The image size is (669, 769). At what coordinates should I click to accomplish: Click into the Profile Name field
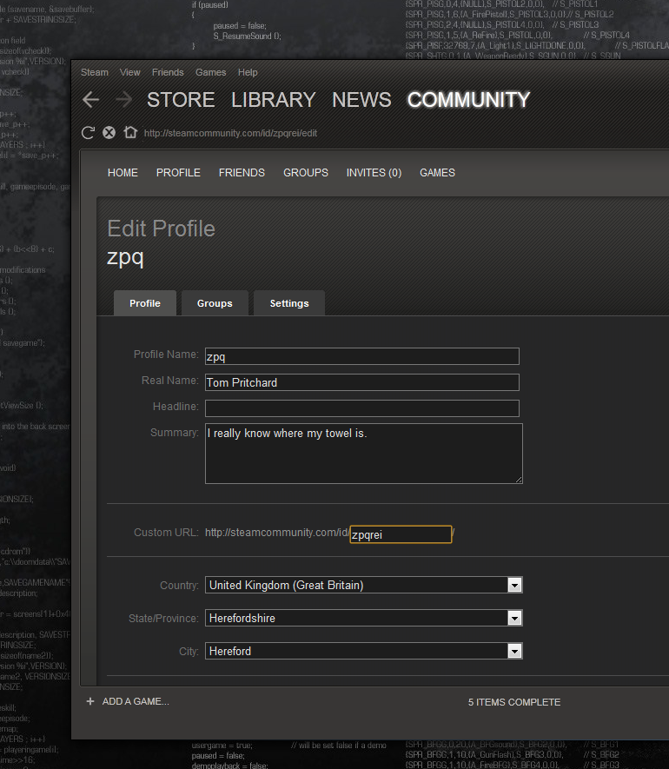point(362,356)
